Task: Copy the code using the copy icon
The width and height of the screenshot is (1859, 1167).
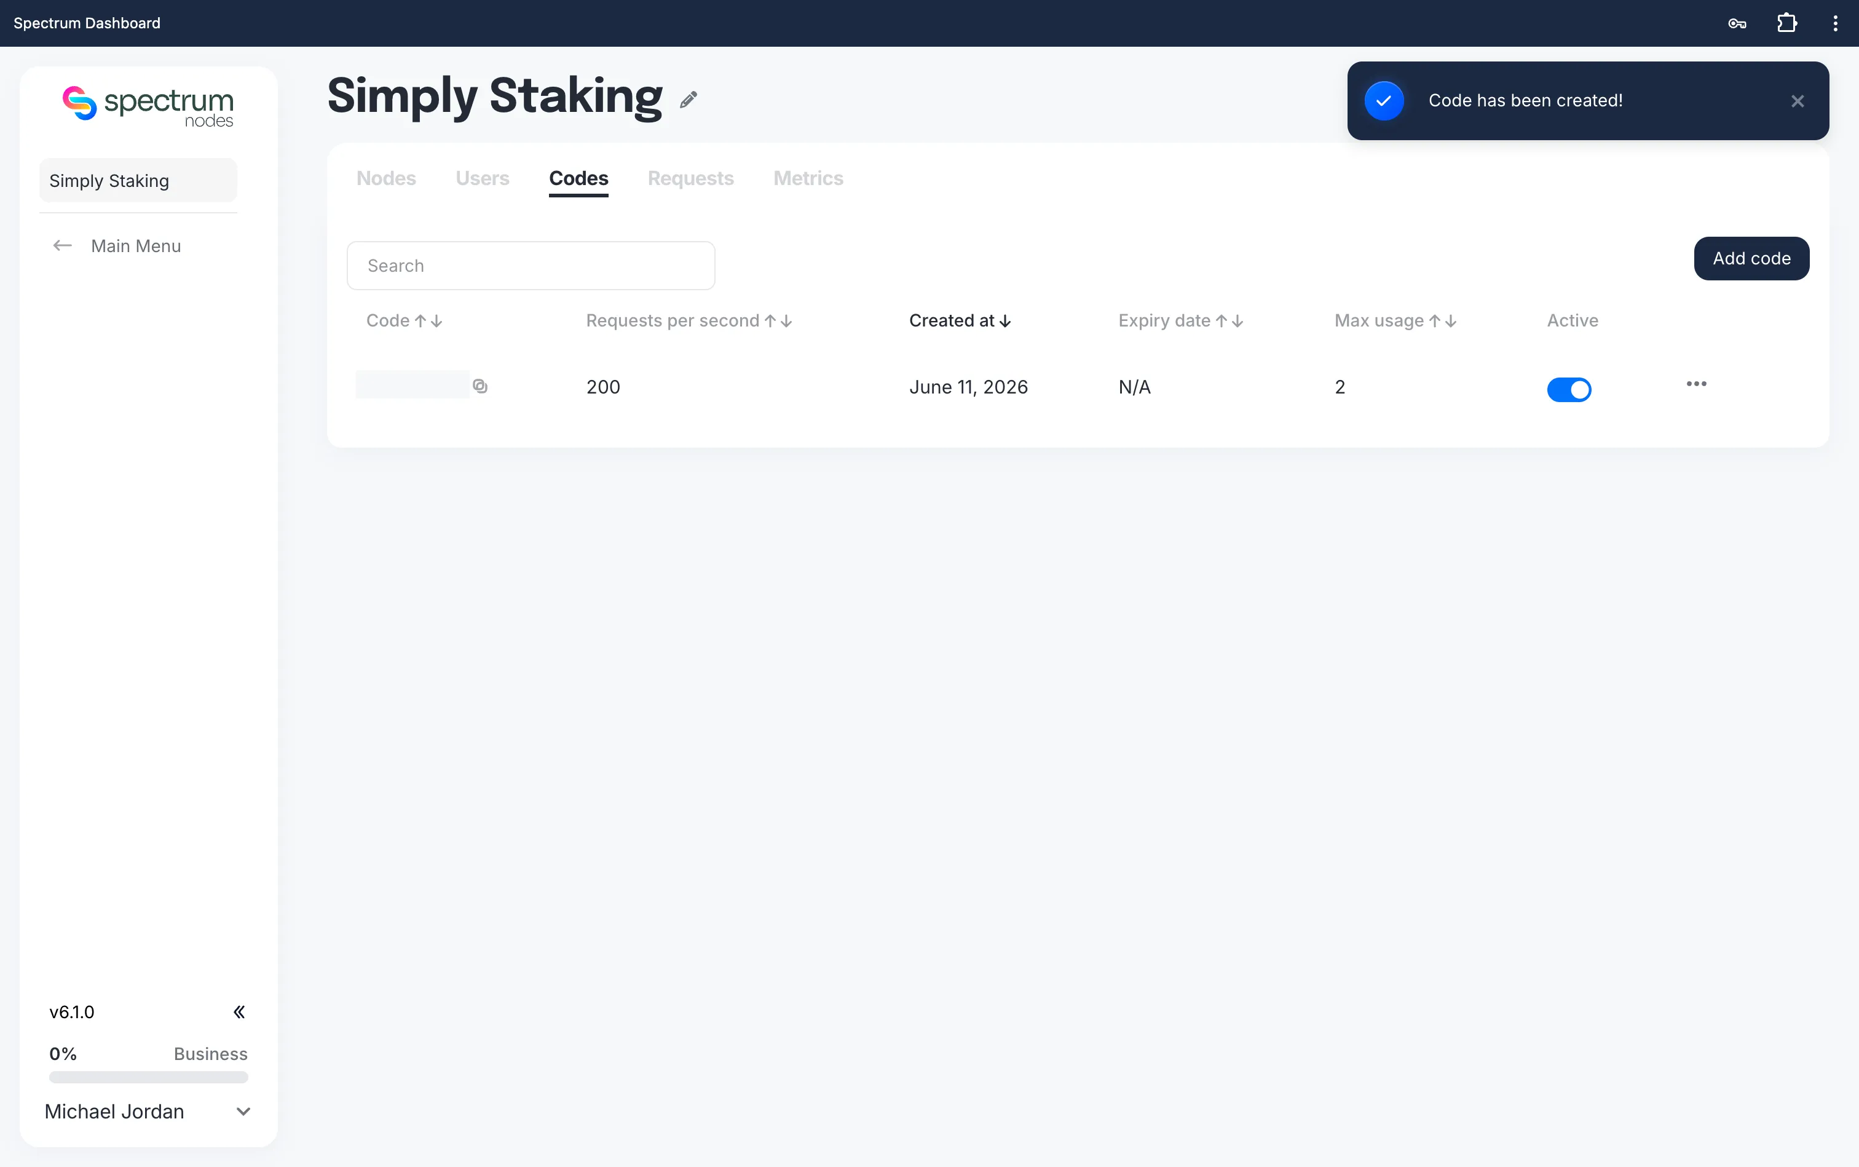Action: [x=480, y=386]
